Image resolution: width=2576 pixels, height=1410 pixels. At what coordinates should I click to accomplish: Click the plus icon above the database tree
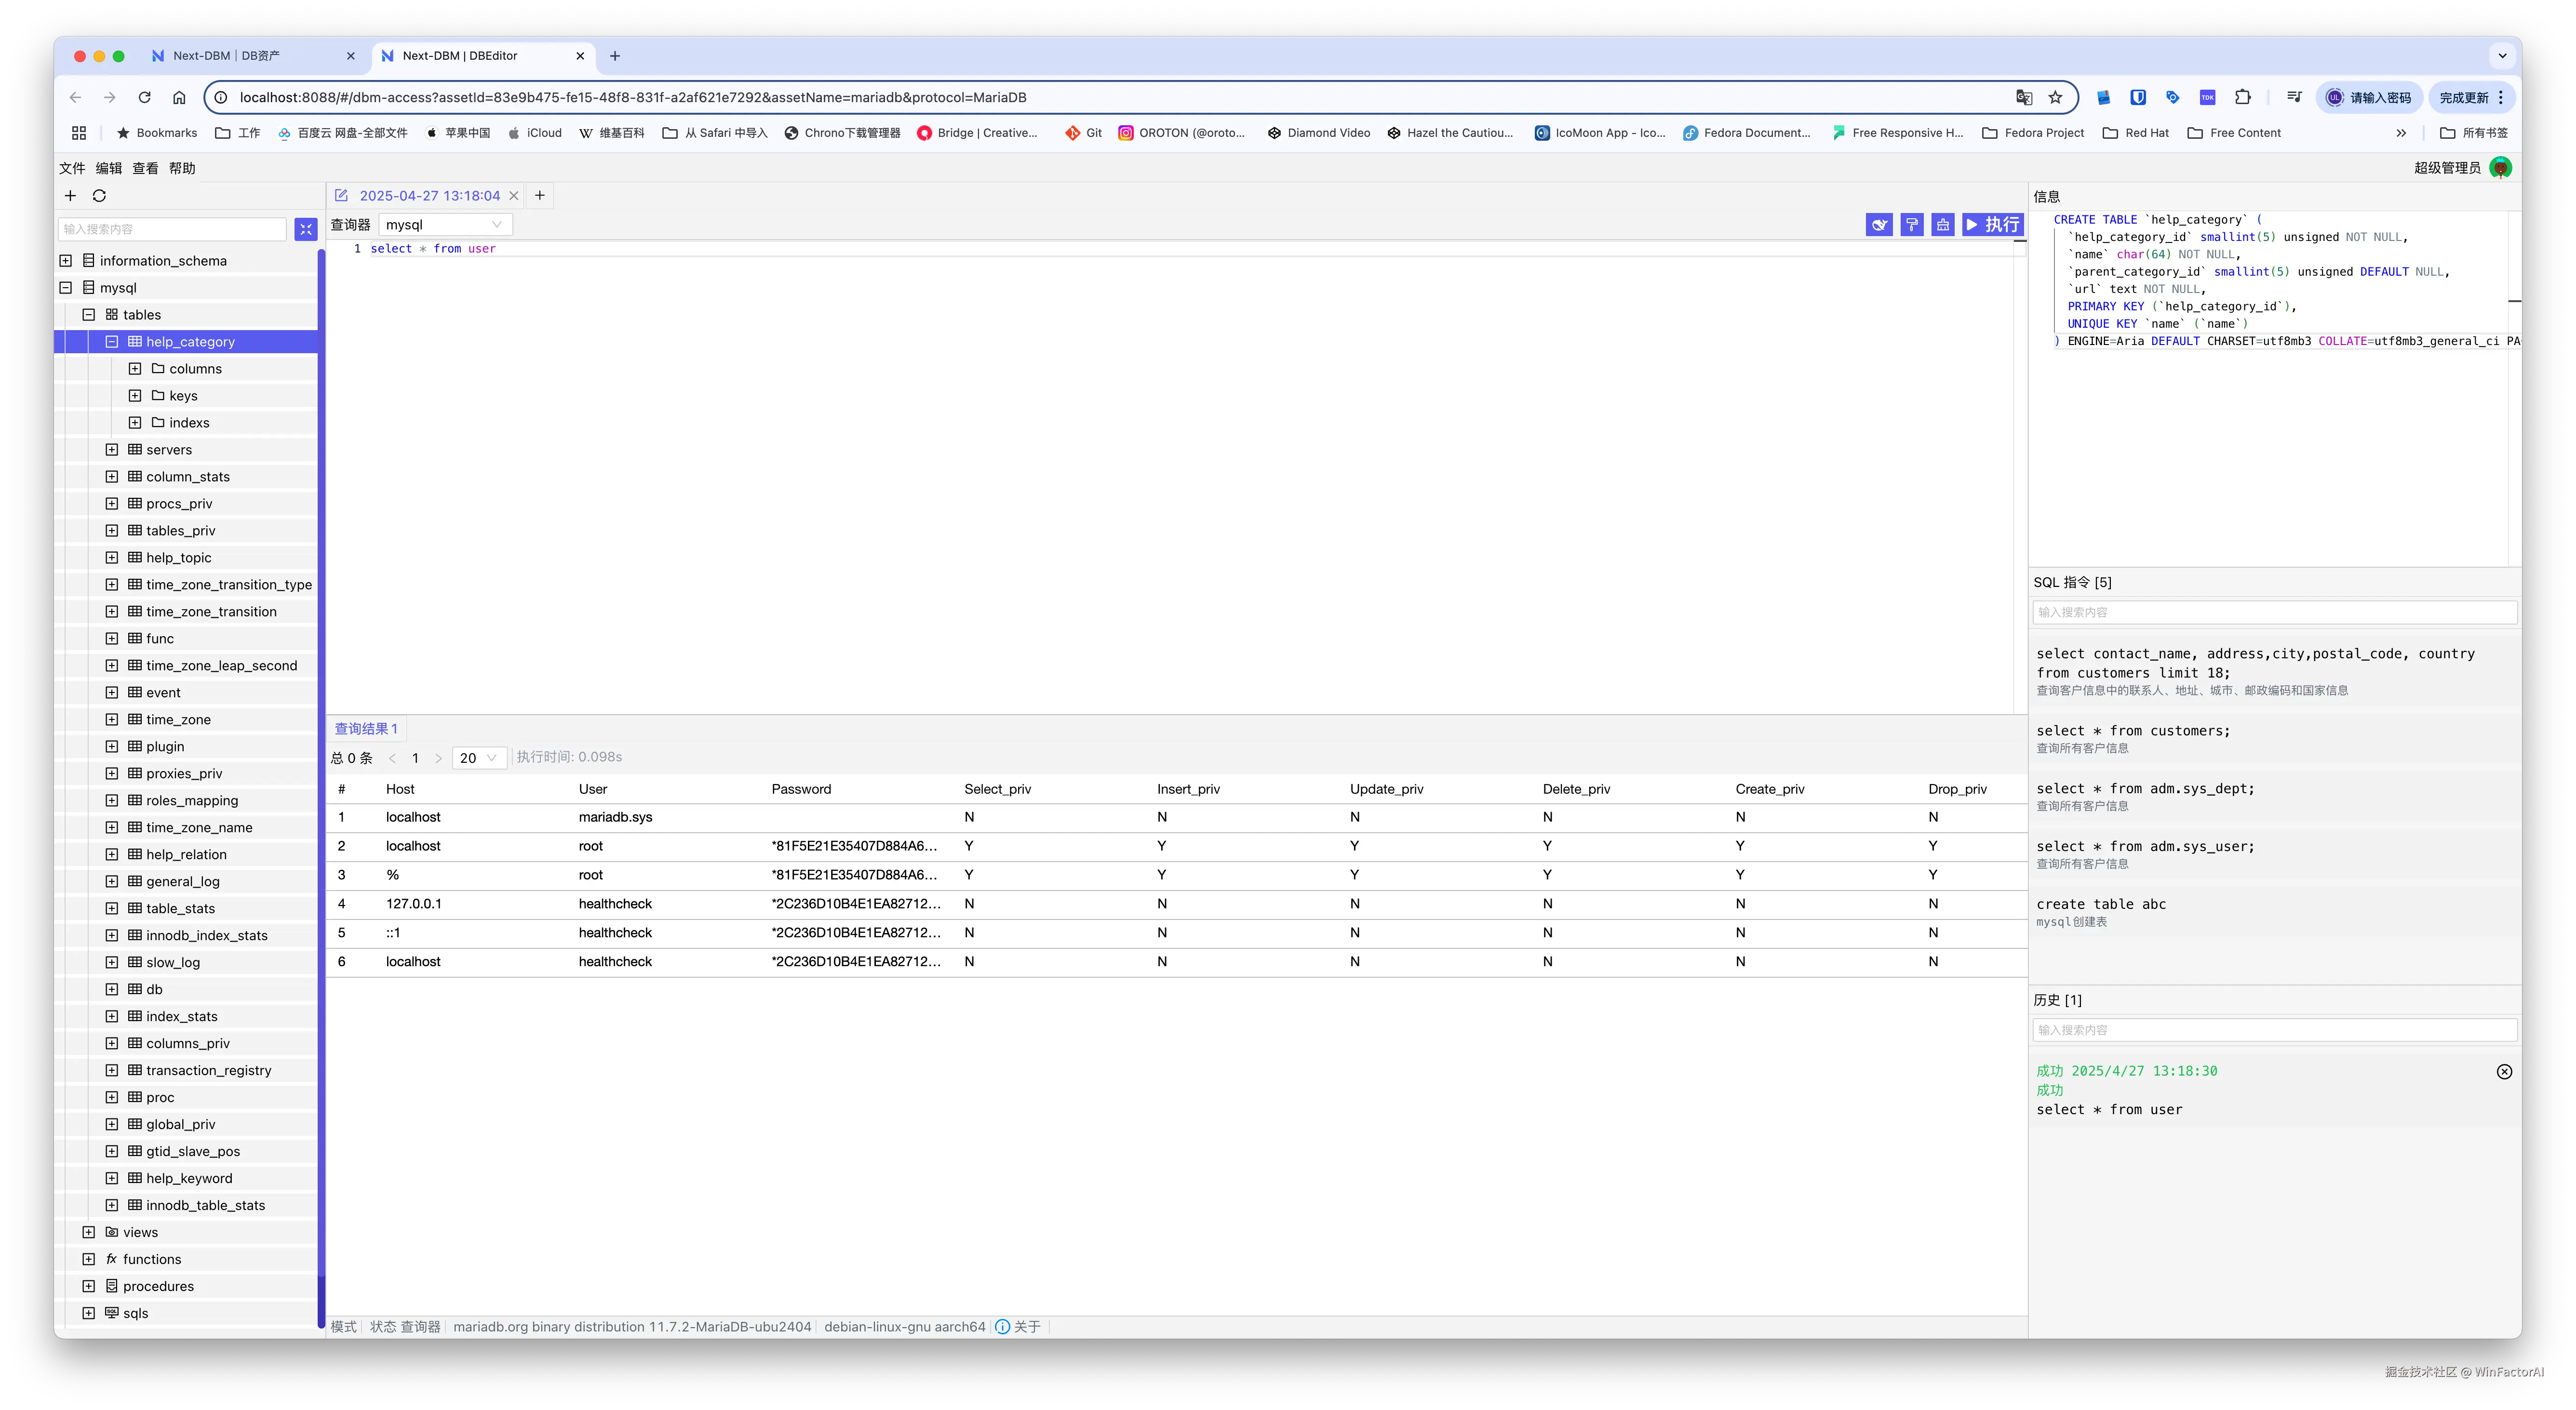[70, 196]
